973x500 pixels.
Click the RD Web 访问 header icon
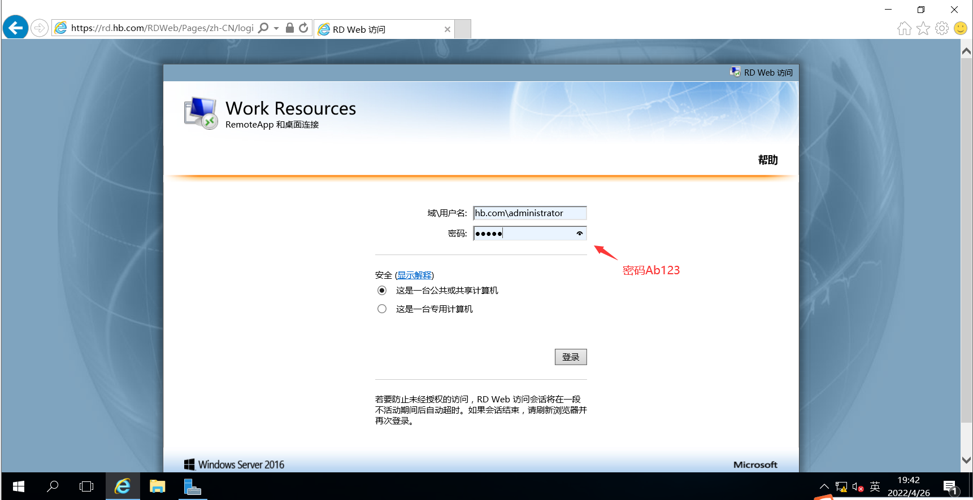click(x=735, y=72)
